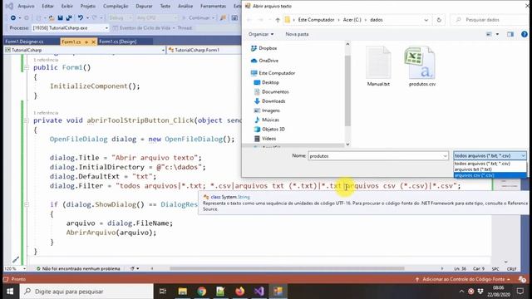Expand the address bar history chevron

pos(426,20)
